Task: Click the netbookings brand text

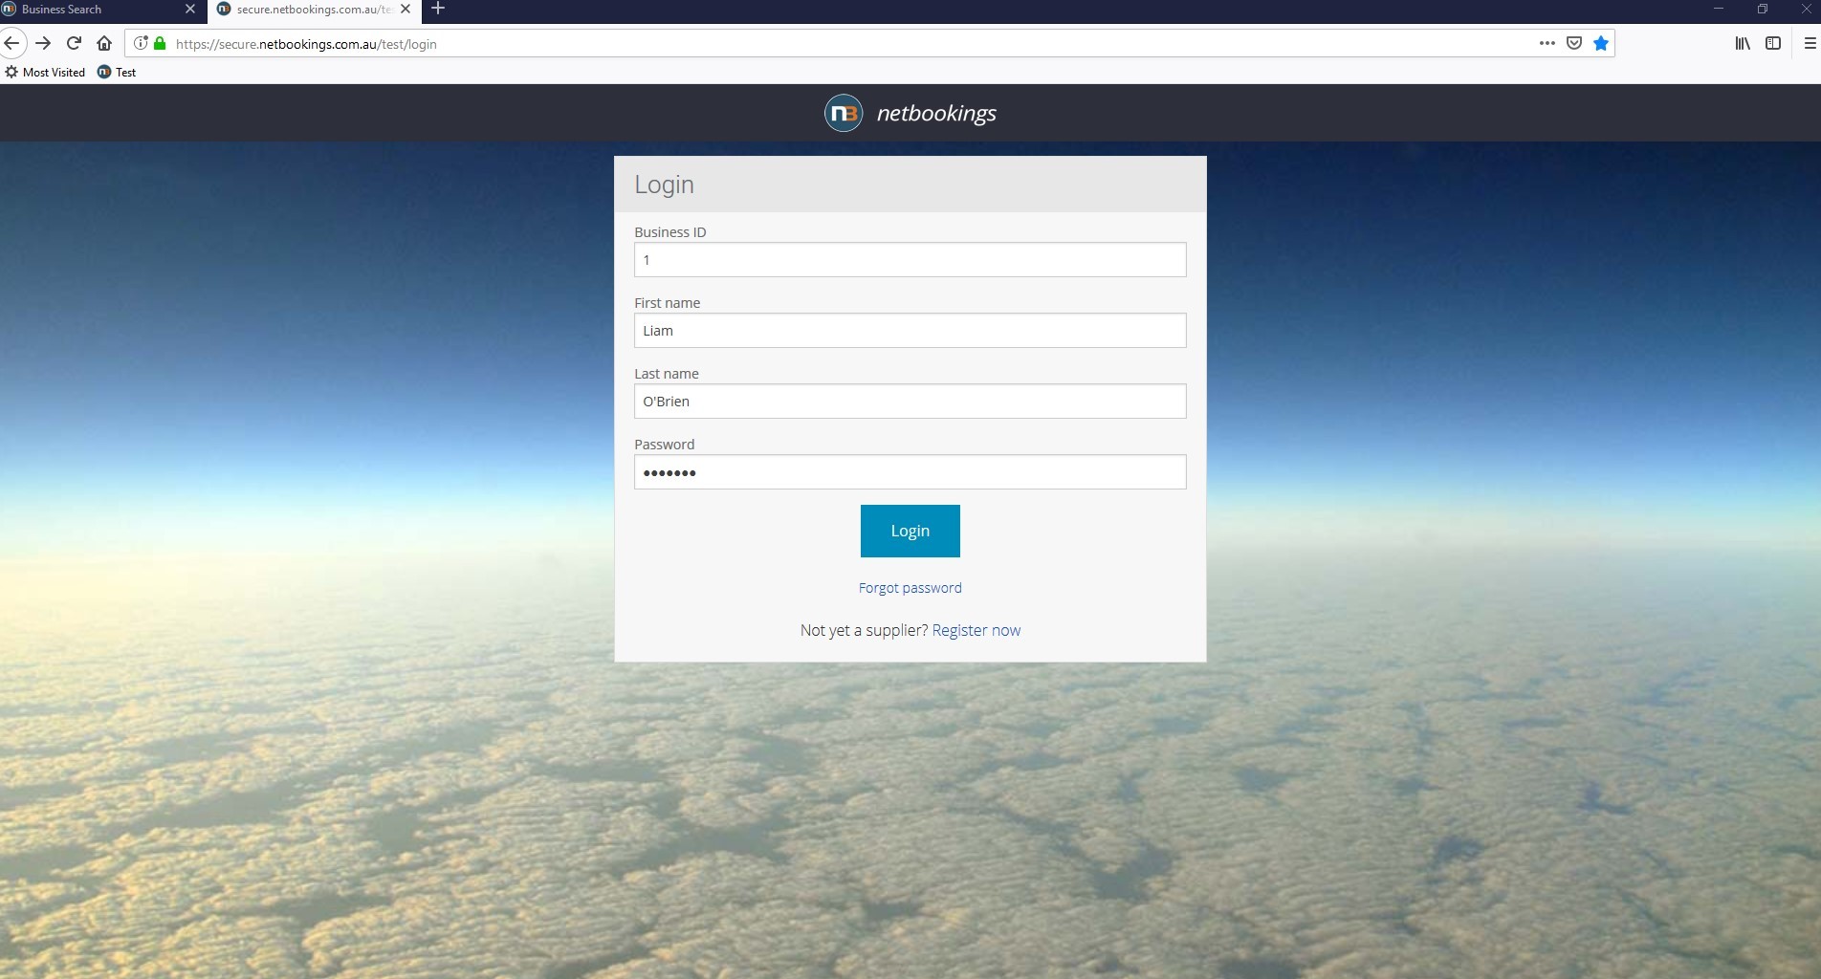Action: coord(936,113)
